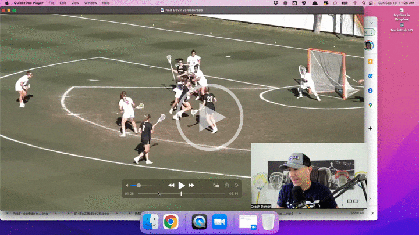Mute audio using the speaker icon

127,185
